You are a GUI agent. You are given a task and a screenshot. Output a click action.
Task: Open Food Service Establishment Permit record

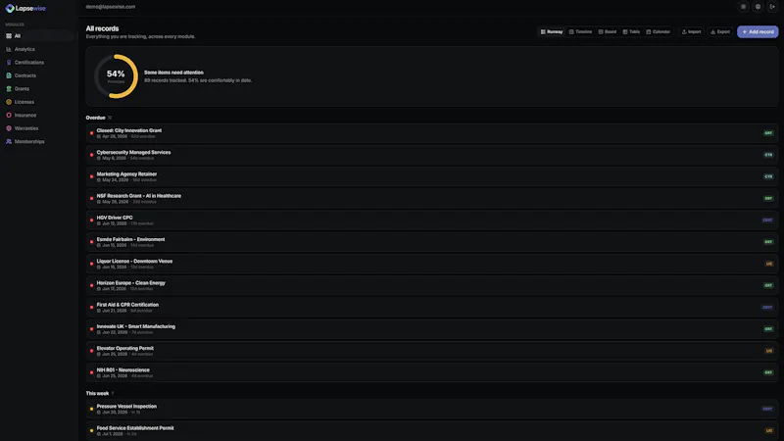pos(431,430)
